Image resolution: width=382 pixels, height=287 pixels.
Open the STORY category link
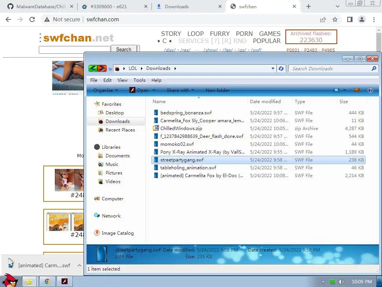(171, 34)
